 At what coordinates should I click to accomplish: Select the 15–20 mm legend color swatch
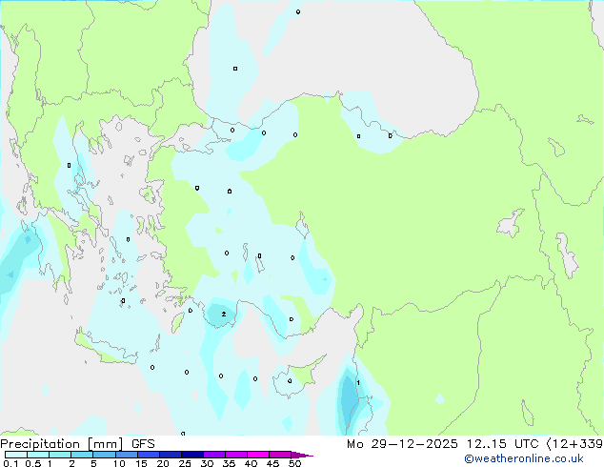149,455
